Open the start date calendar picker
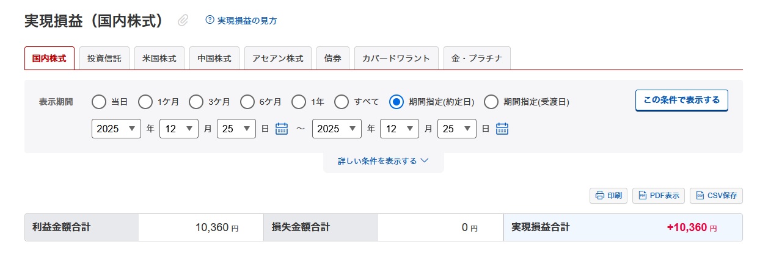 click(282, 129)
